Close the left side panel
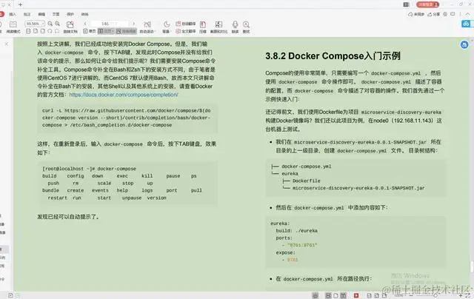Screen dimensions: 474x299 (x=7, y=44)
